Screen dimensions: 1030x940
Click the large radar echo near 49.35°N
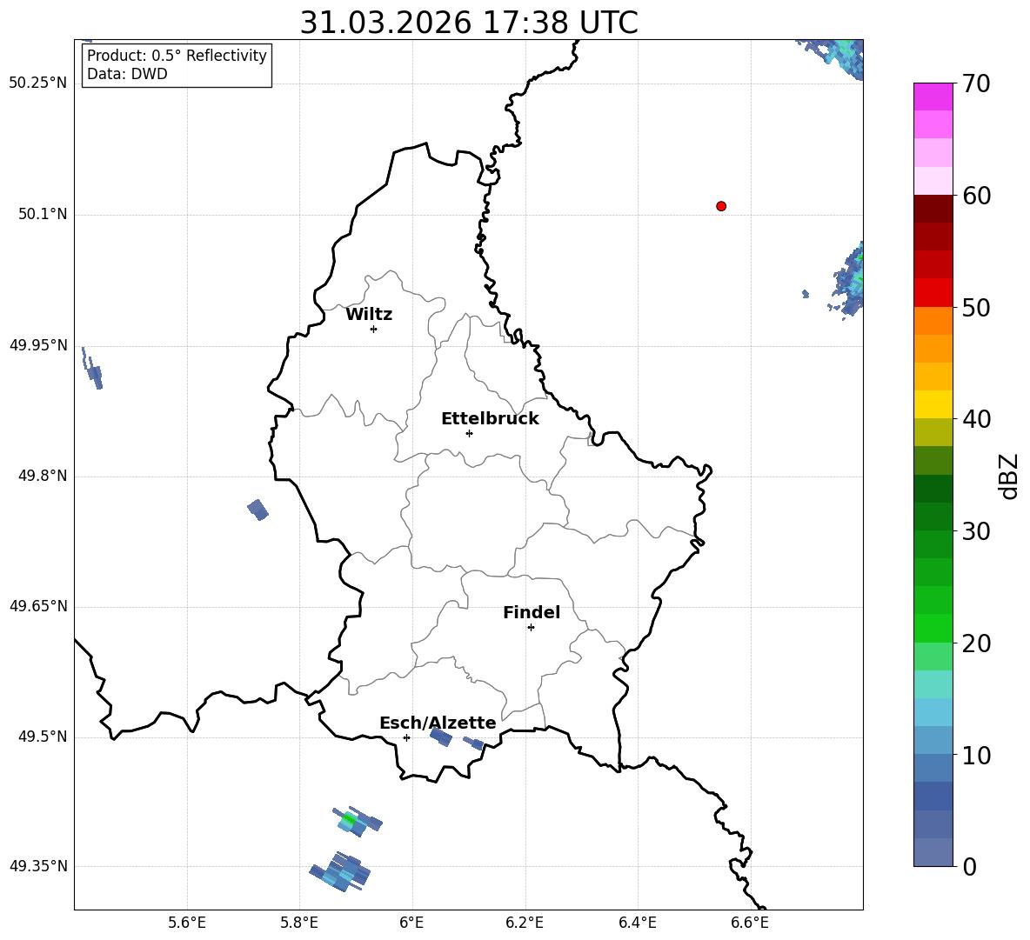tap(341, 871)
